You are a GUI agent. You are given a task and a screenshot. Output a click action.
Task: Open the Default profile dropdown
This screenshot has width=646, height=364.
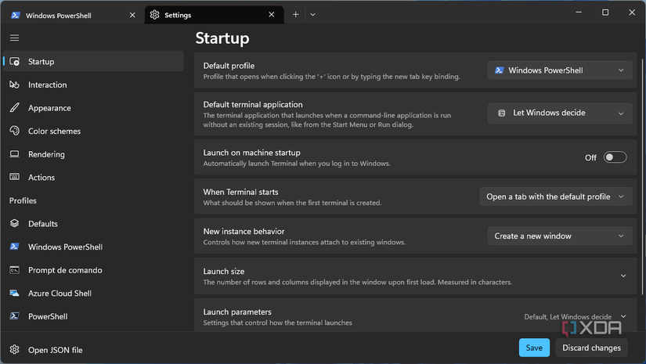(x=559, y=70)
